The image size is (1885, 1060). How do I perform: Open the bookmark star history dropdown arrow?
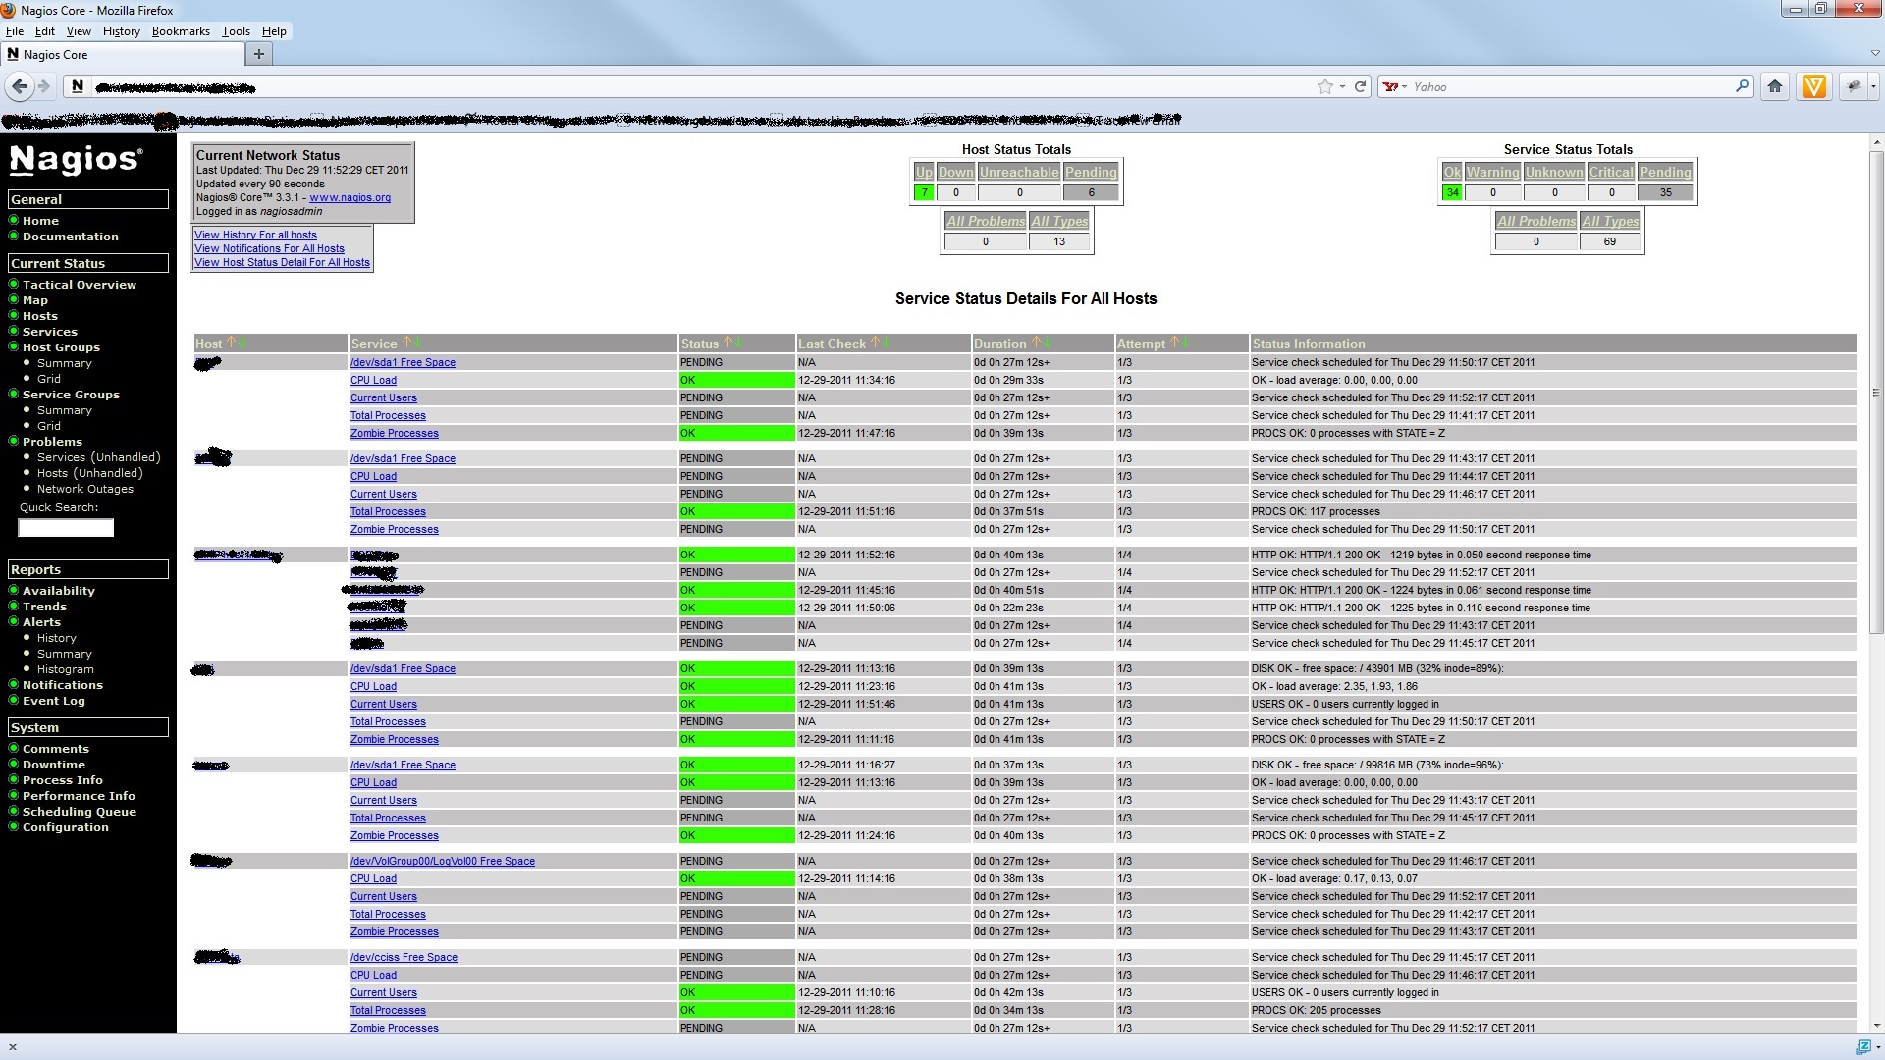tap(1342, 86)
